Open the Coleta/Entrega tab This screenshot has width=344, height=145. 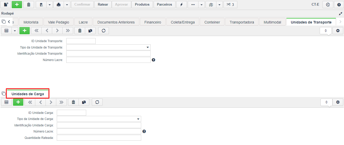[x=183, y=22]
